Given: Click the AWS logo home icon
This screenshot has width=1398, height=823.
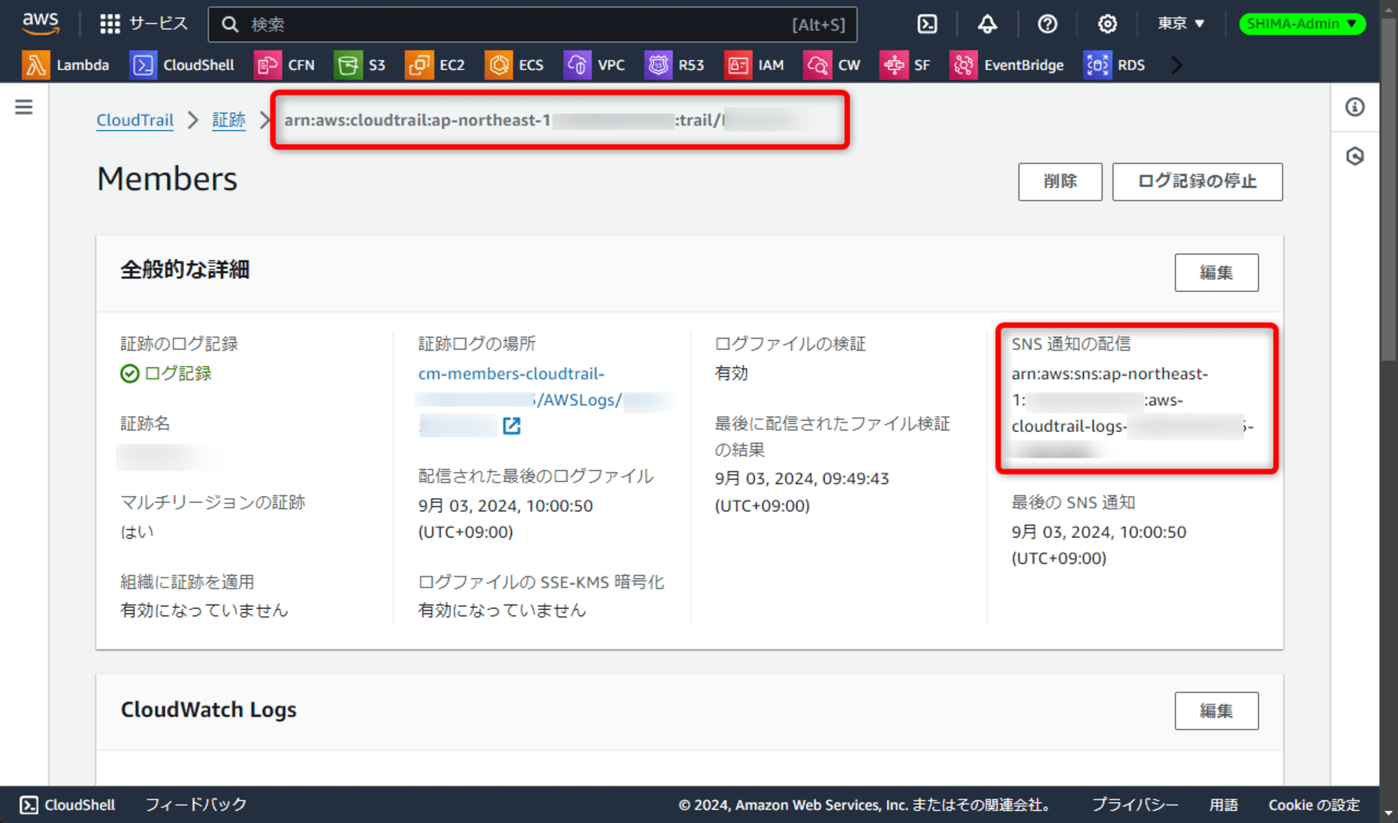Looking at the screenshot, I should [x=40, y=23].
